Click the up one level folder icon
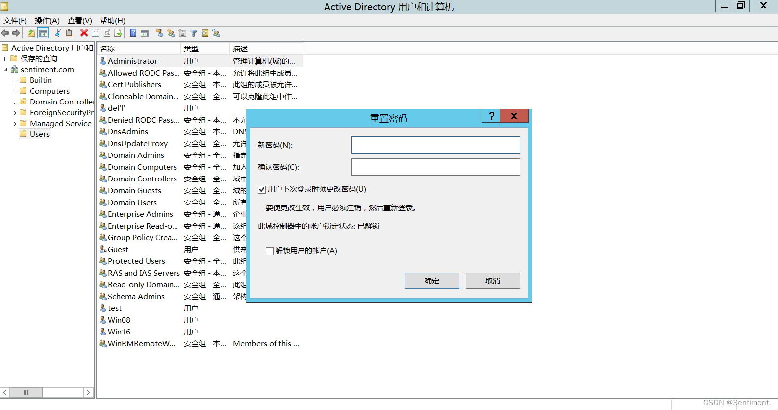The height and width of the screenshot is (410, 778). click(31, 33)
